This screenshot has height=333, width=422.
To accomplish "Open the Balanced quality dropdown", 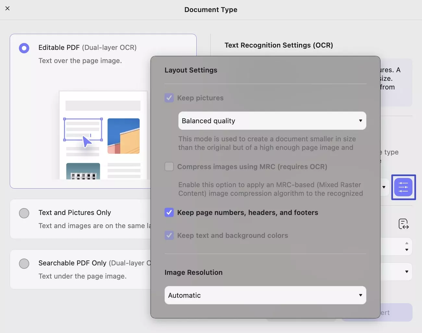I will (x=272, y=121).
